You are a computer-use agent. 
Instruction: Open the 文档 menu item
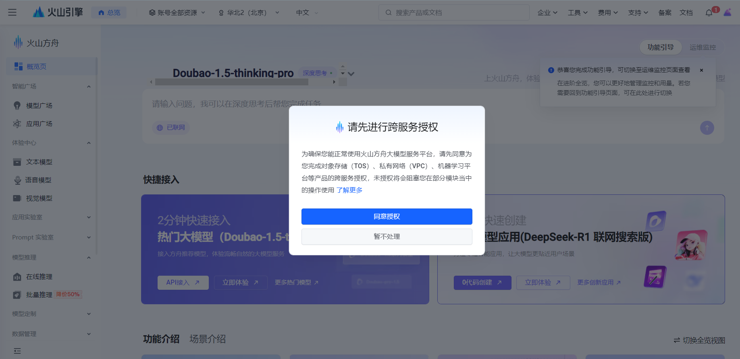click(x=686, y=12)
